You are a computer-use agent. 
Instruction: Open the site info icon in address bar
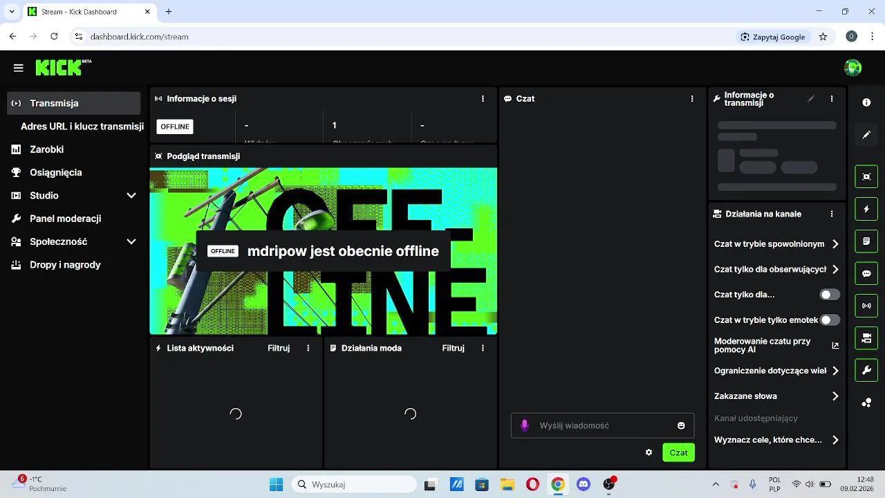(78, 37)
